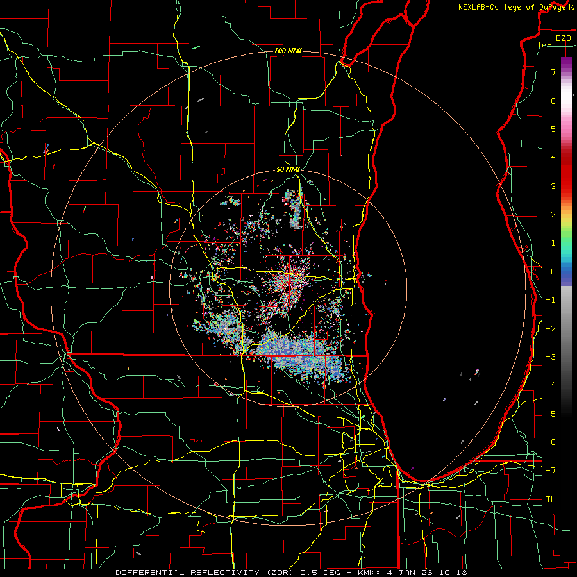Image resolution: width=577 pixels, height=577 pixels.
Task: Click the vertical ZDR echo patch under 50 NMI
Action: coord(295,209)
